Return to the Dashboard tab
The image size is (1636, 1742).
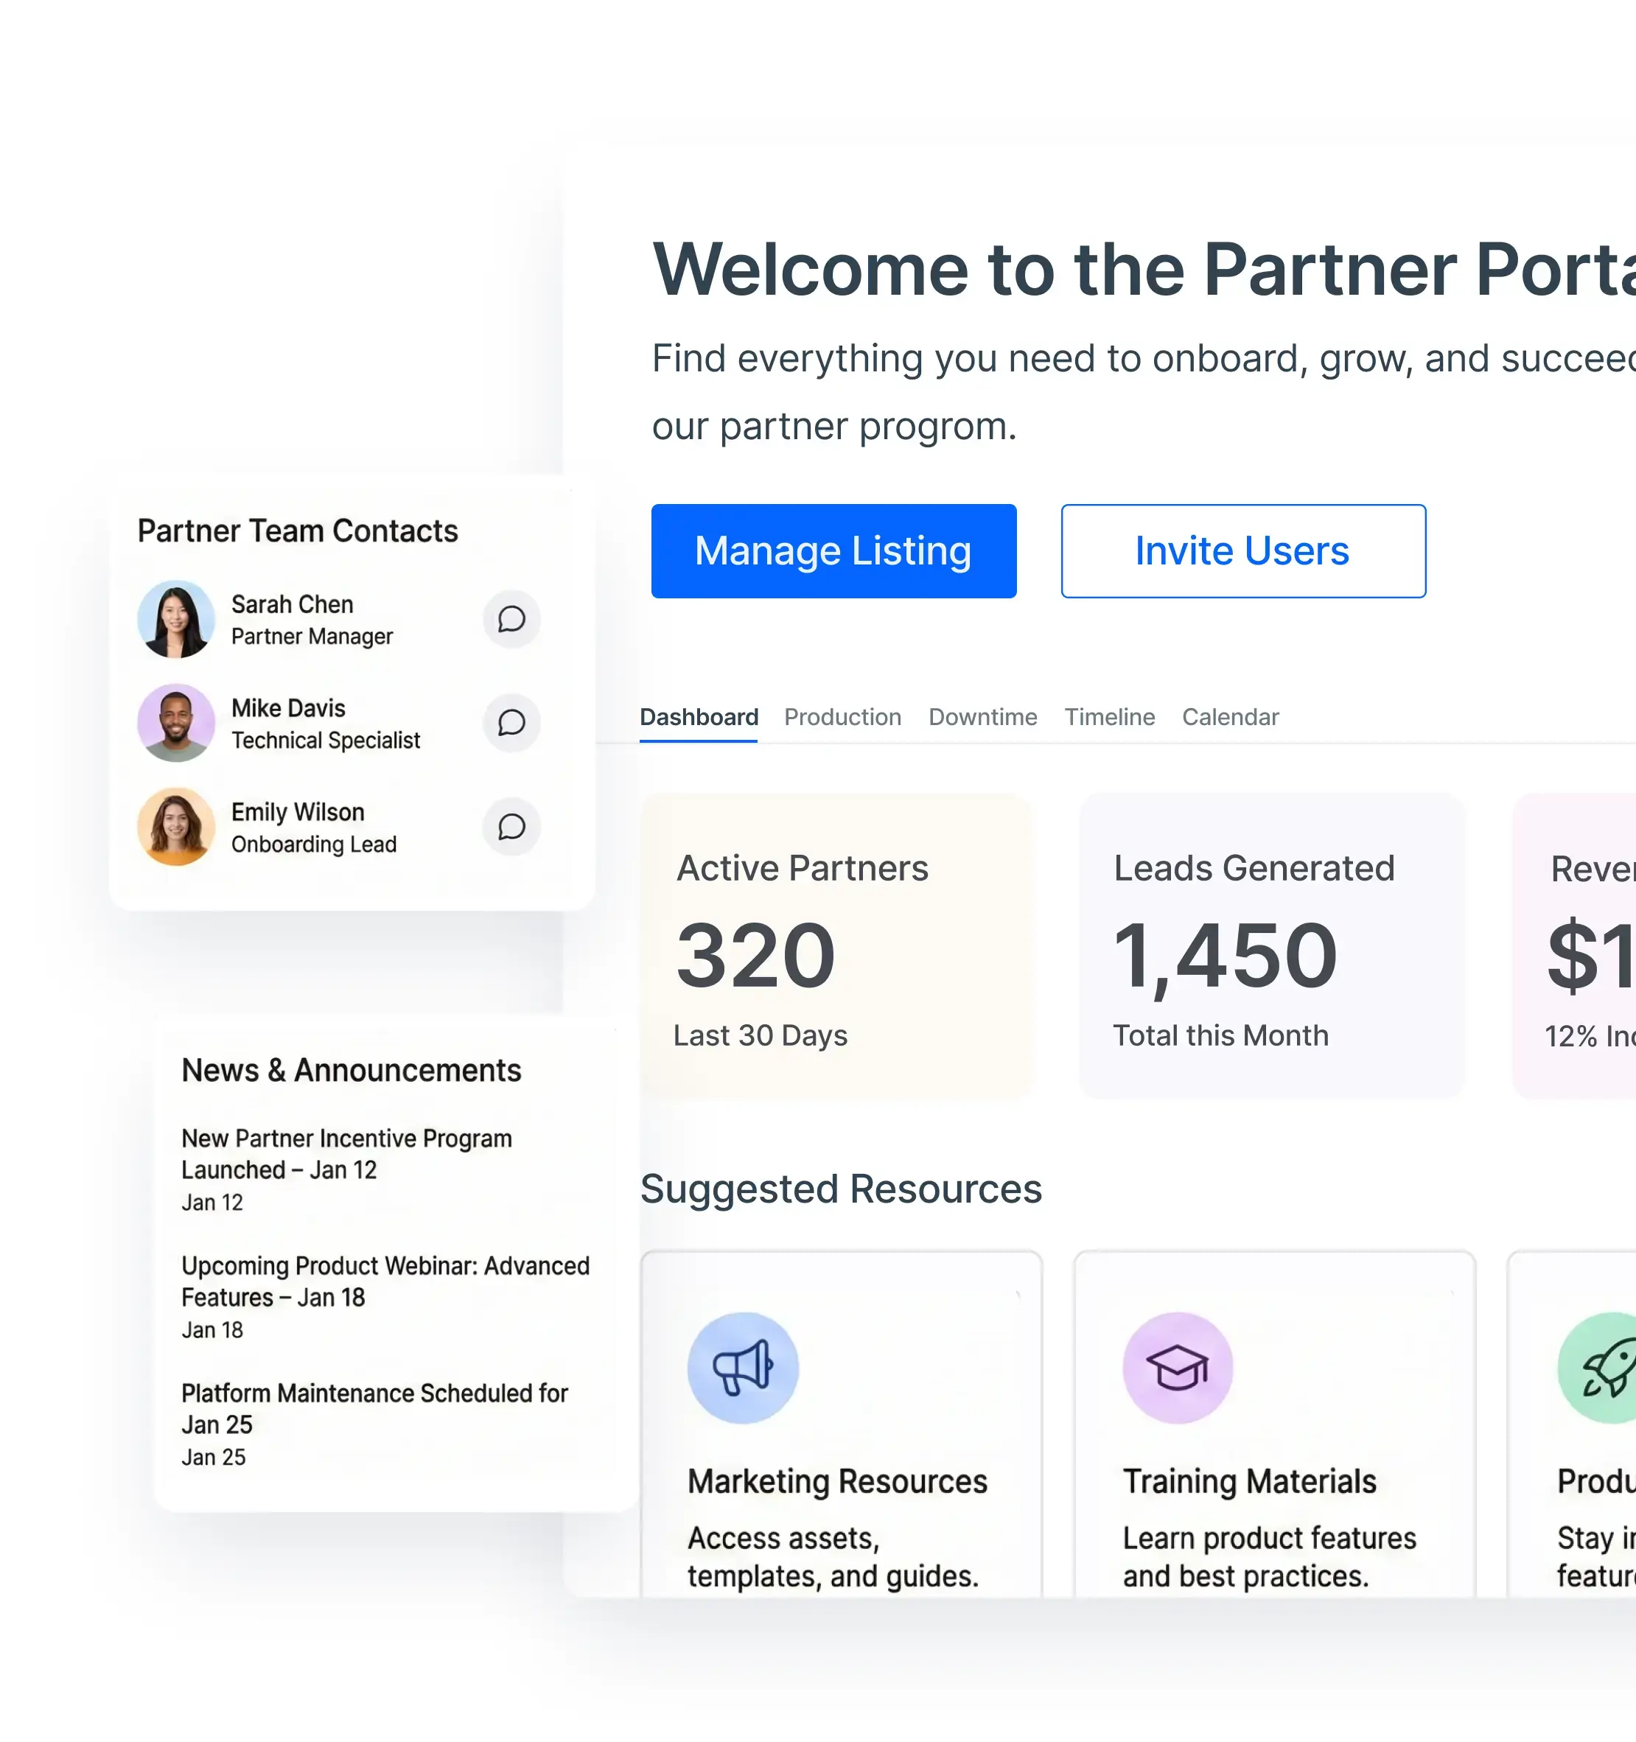[699, 717]
